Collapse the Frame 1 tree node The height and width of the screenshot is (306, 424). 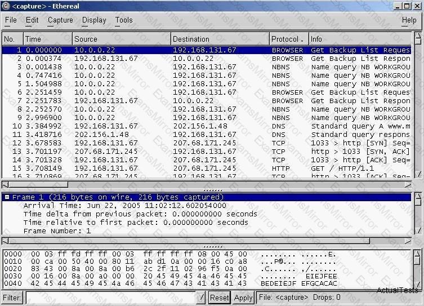7,197
